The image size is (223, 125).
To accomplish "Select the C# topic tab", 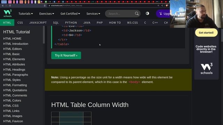I will tap(166, 23).
